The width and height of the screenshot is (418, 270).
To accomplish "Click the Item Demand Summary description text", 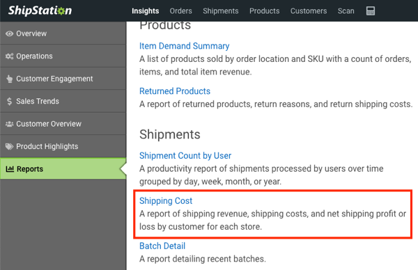I will pos(275,65).
